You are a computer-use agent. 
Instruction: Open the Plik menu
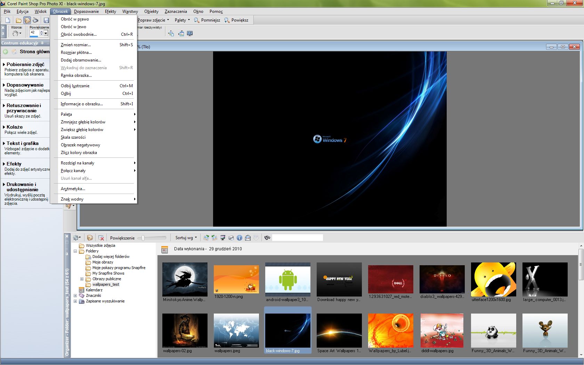point(7,11)
